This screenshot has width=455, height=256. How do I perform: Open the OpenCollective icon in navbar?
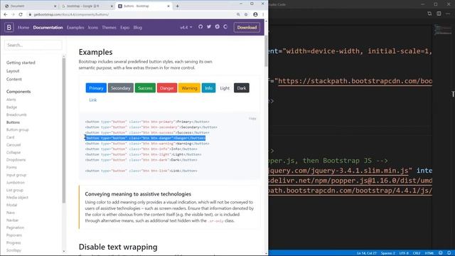(x=225, y=27)
